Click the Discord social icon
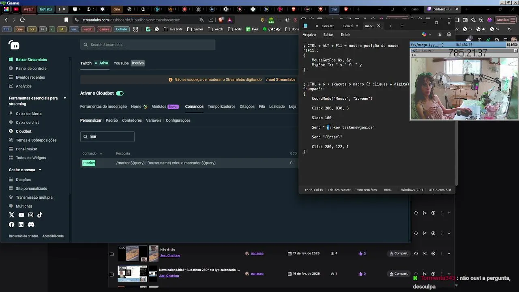The width and height of the screenshot is (519, 292). point(31,225)
